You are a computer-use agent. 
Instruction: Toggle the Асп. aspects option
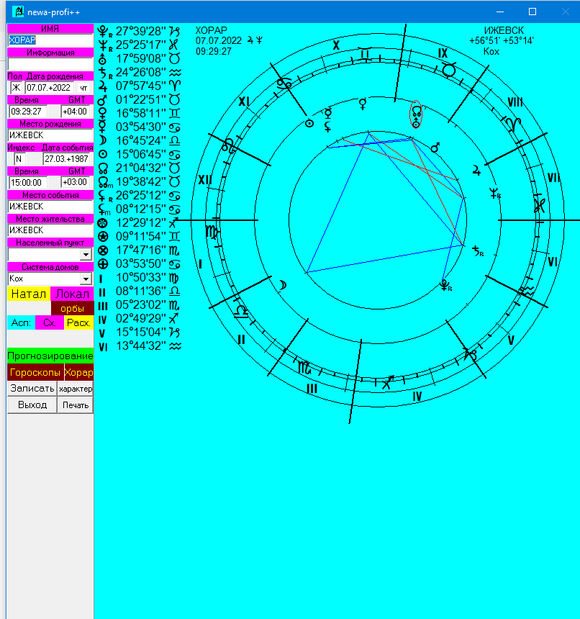[21, 322]
